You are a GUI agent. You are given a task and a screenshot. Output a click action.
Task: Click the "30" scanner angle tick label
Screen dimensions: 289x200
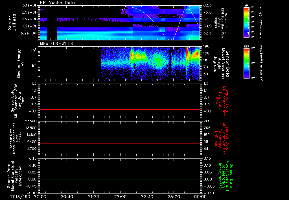click(205, 74)
